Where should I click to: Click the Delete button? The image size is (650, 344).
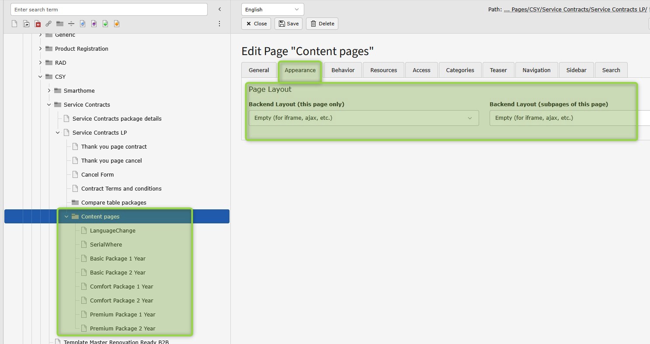point(322,24)
